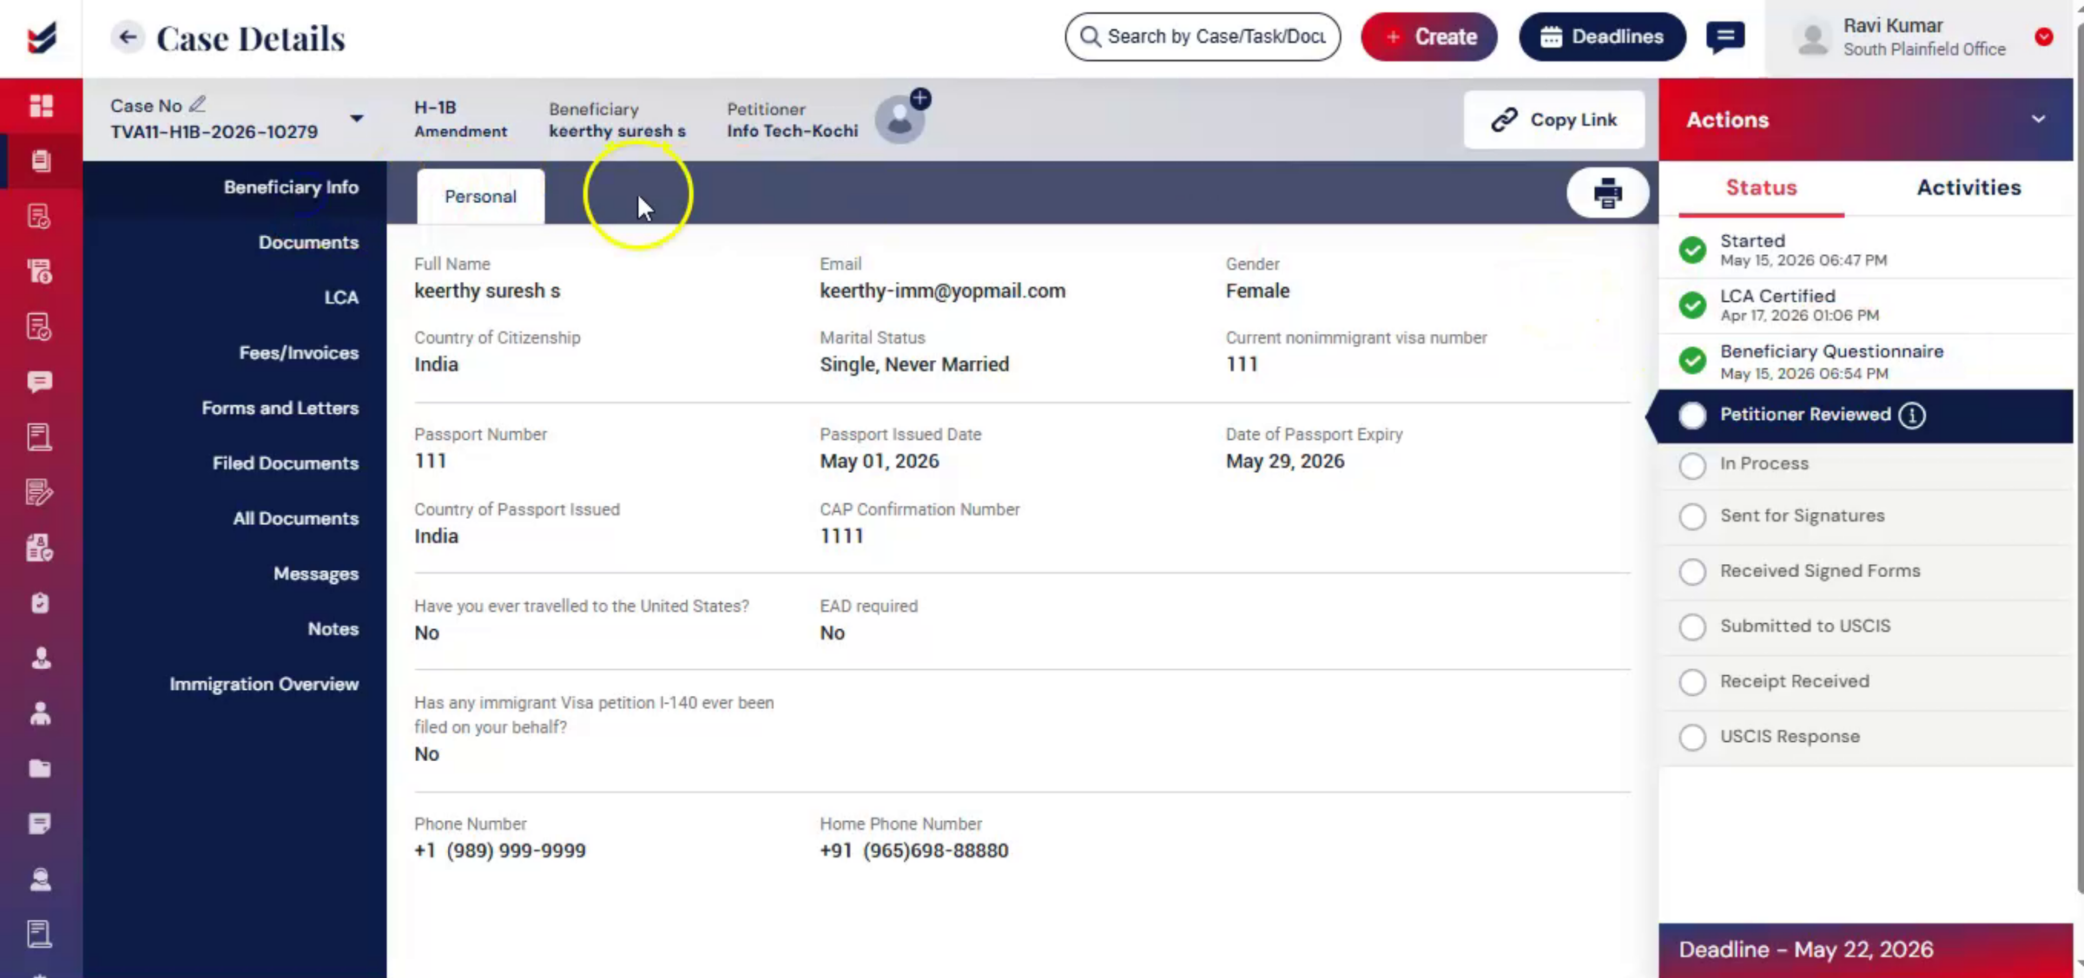The width and height of the screenshot is (2084, 978).
Task: Print the beneficiary info with printer icon
Action: [1607, 193]
